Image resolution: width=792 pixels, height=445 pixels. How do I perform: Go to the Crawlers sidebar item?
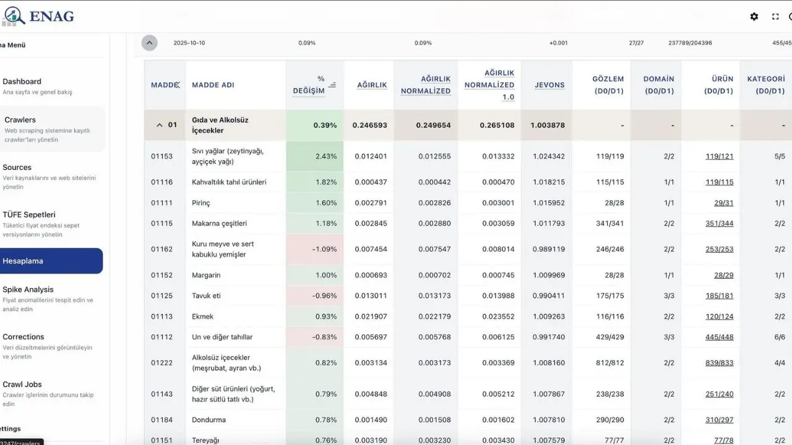[20, 120]
